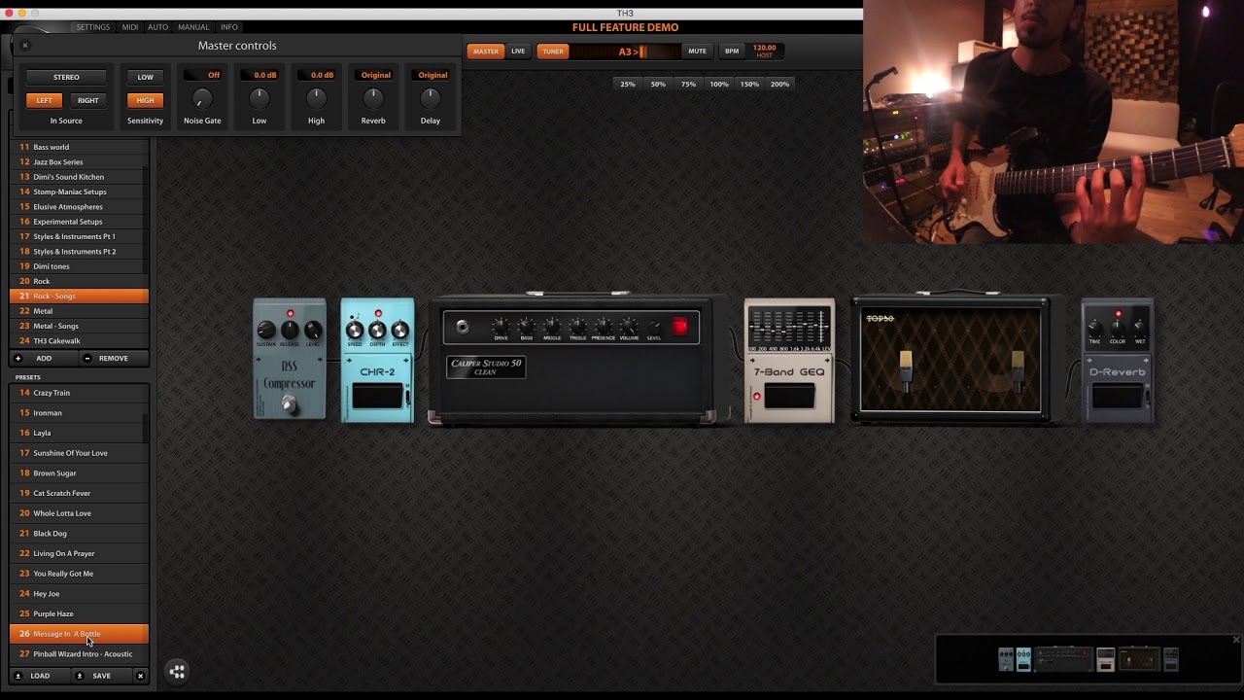This screenshot has height=700, width=1244.
Task: Set zoom to 50%
Action: coord(658,85)
